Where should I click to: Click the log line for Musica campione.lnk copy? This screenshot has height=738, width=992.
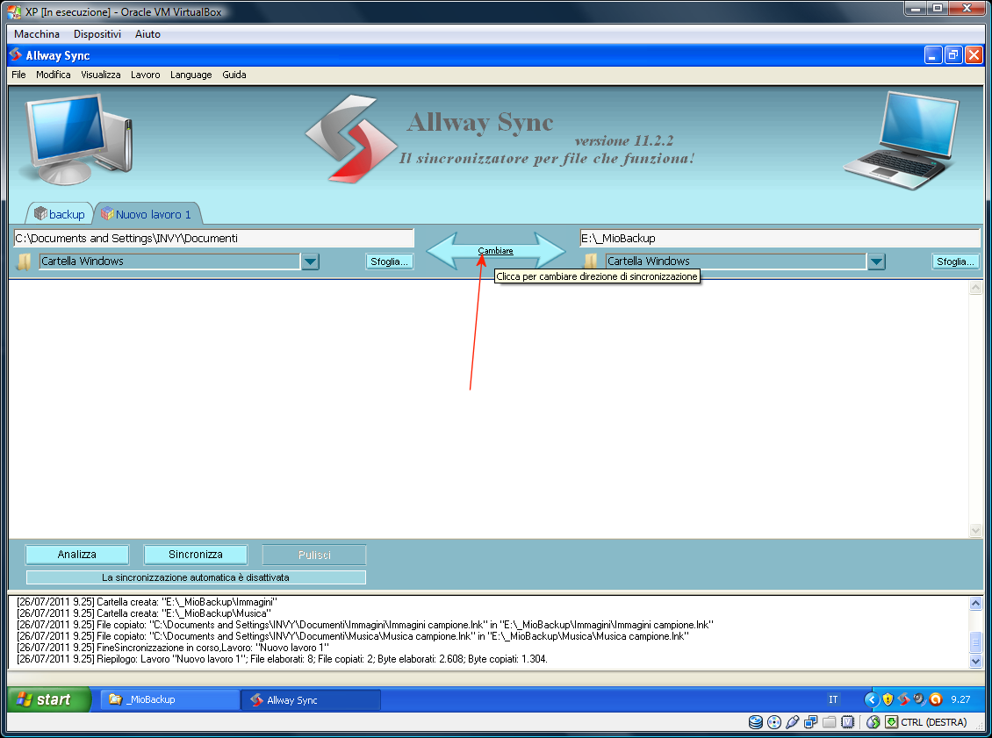(x=352, y=636)
